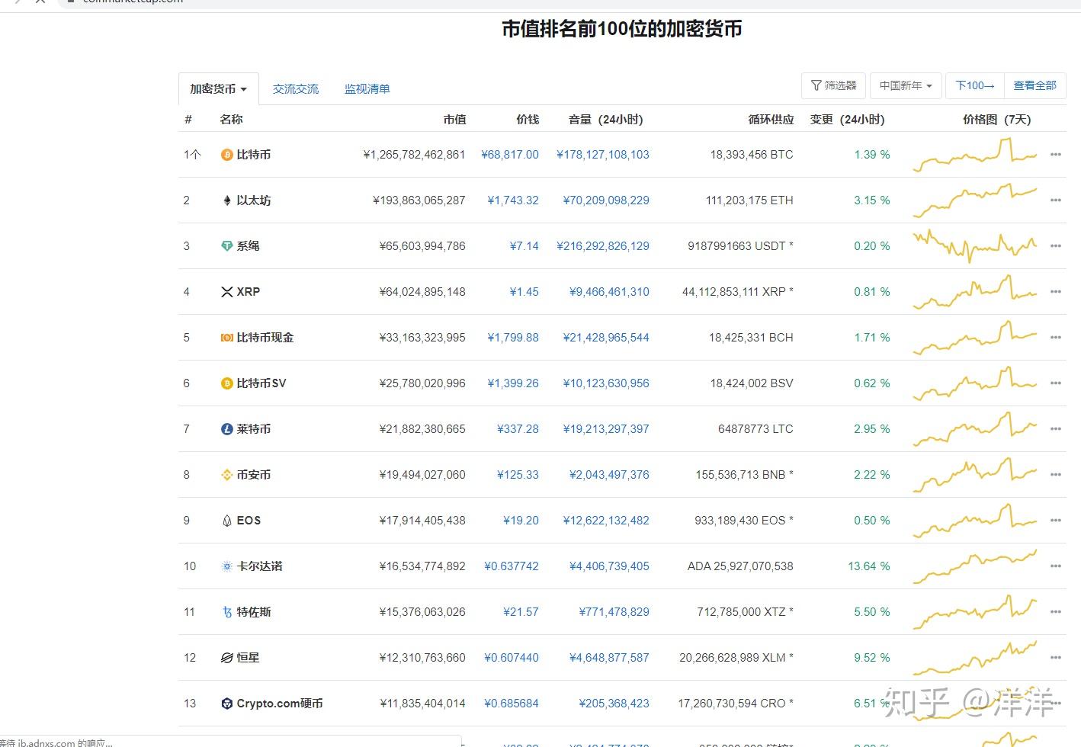1081x747 pixels.
Task: Open the 中国新年 currency dropdown
Action: [x=906, y=85]
